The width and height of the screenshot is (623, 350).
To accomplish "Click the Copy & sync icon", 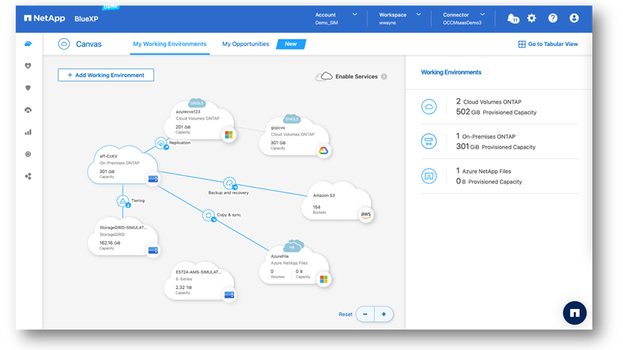I will tap(208, 215).
